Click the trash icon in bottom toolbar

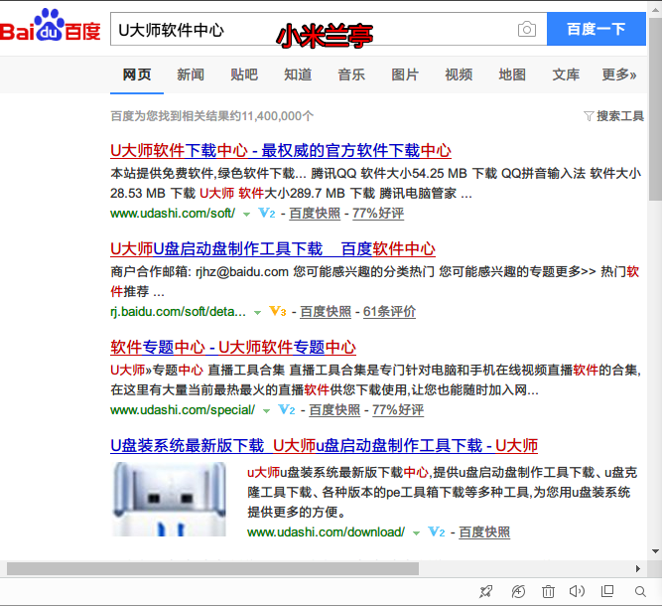click(x=548, y=591)
